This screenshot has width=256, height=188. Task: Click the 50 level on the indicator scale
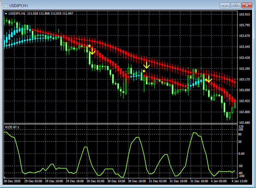[240, 142]
